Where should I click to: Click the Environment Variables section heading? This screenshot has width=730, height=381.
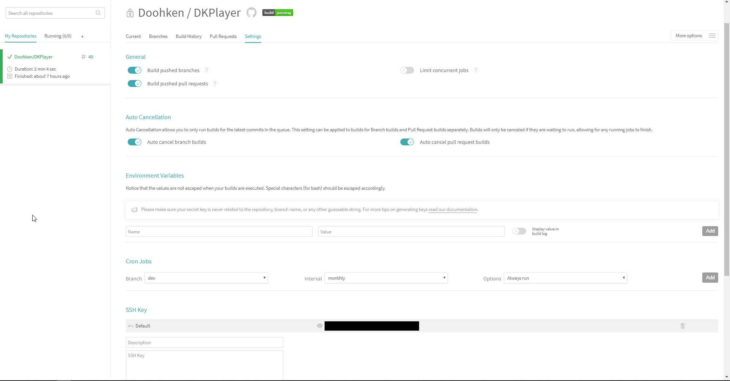(x=155, y=176)
